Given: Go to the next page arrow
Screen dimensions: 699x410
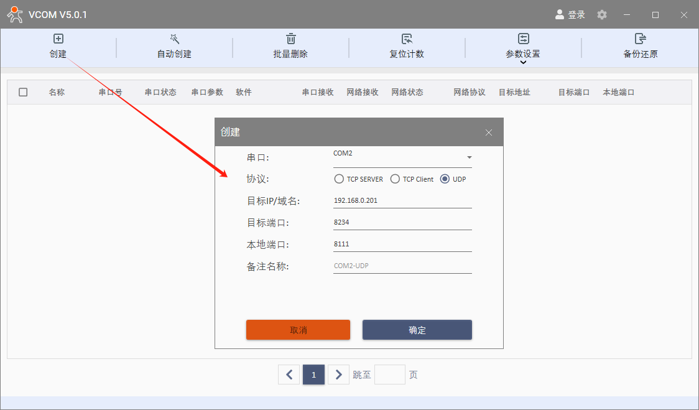Looking at the screenshot, I should 338,375.
